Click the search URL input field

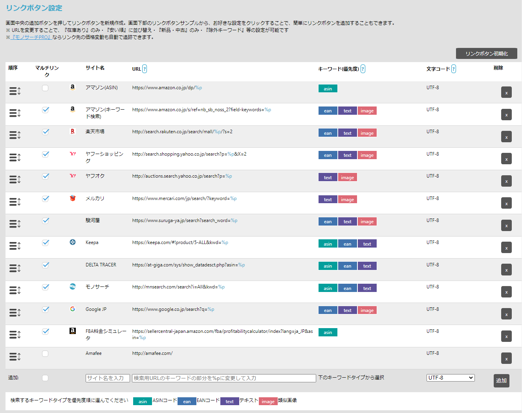click(x=224, y=378)
